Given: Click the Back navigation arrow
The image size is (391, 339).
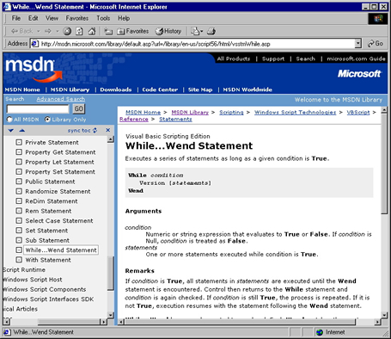Looking at the screenshot, I should click(x=21, y=31).
